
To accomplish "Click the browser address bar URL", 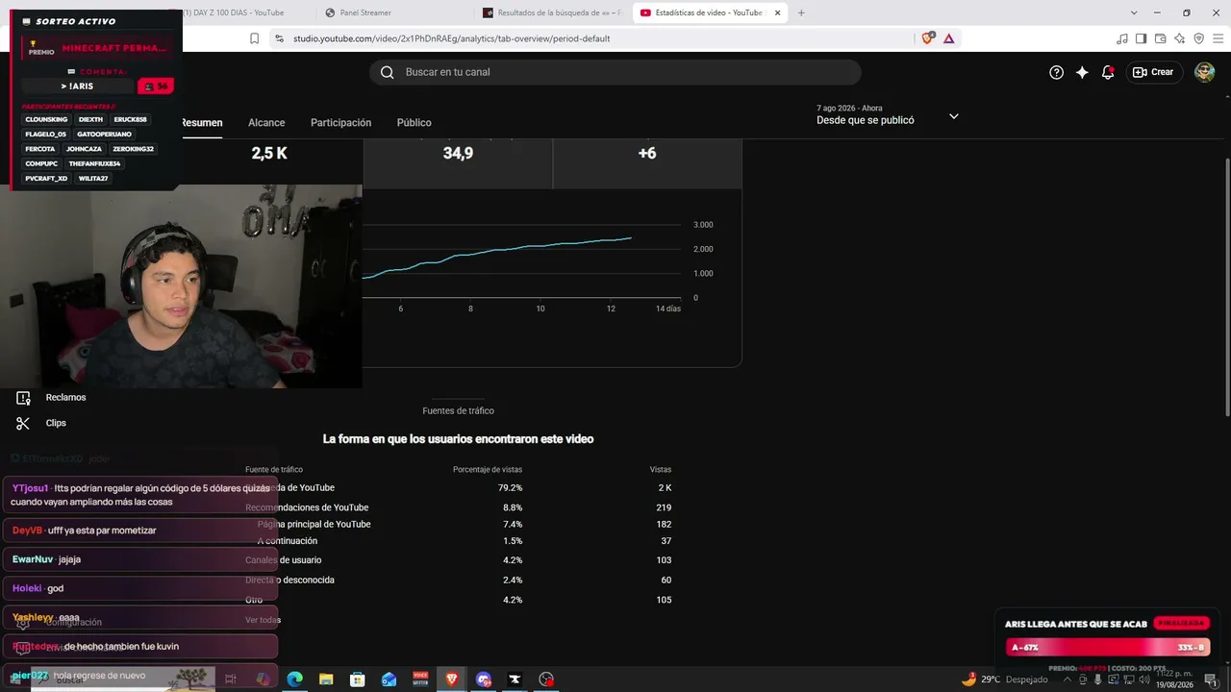I will [451, 38].
